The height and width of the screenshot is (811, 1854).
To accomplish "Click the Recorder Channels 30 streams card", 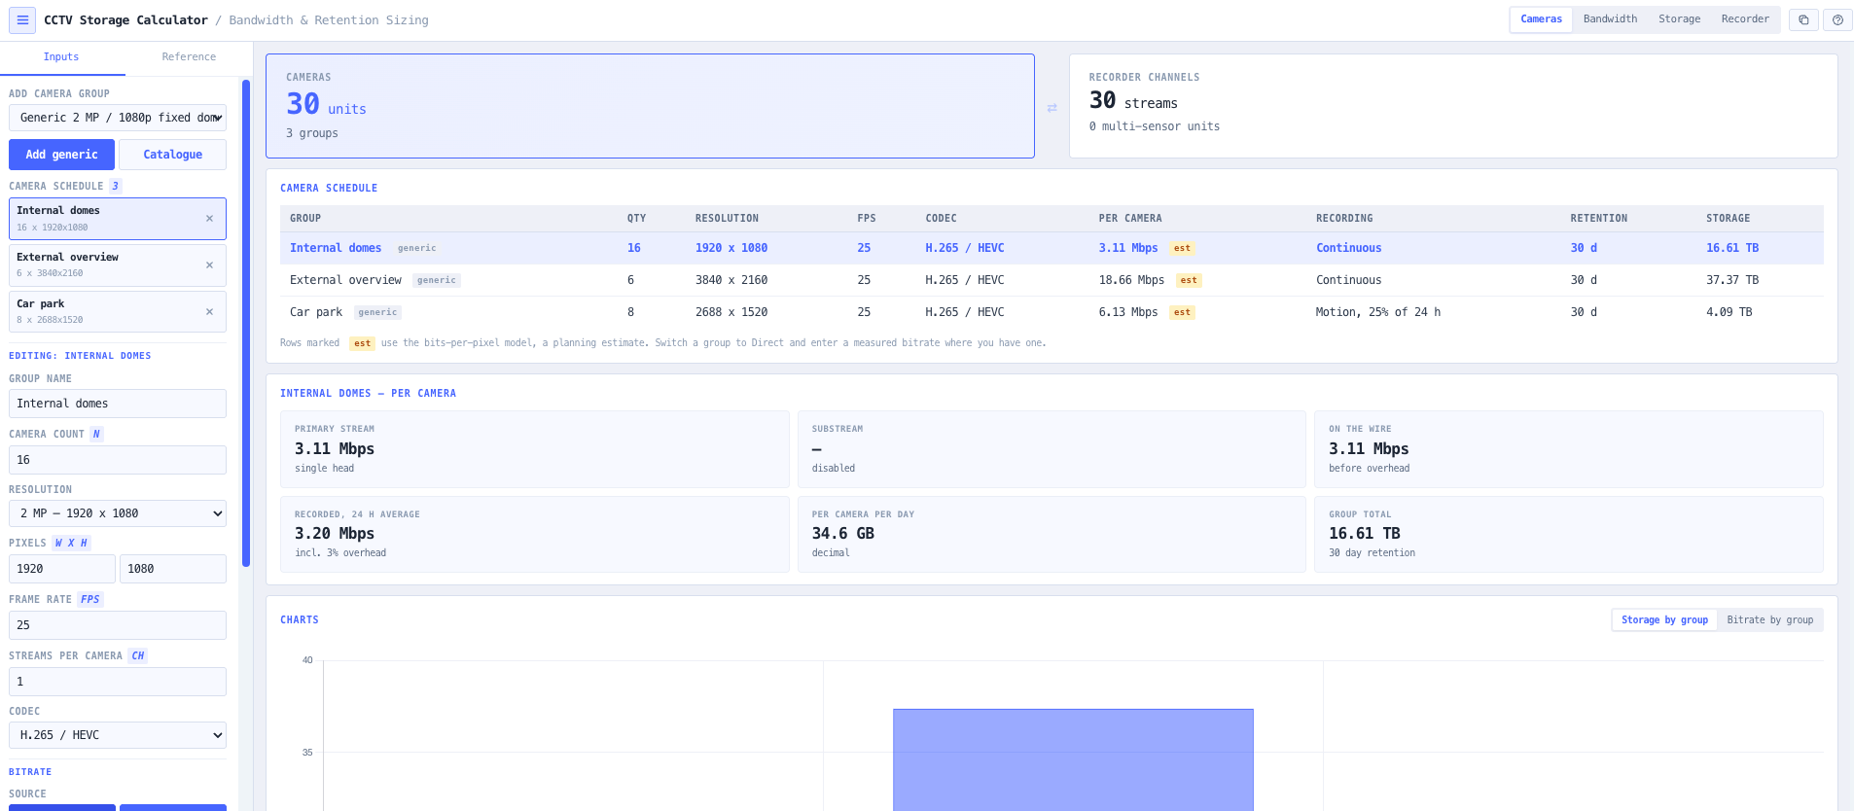I will [x=1453, y=106].
